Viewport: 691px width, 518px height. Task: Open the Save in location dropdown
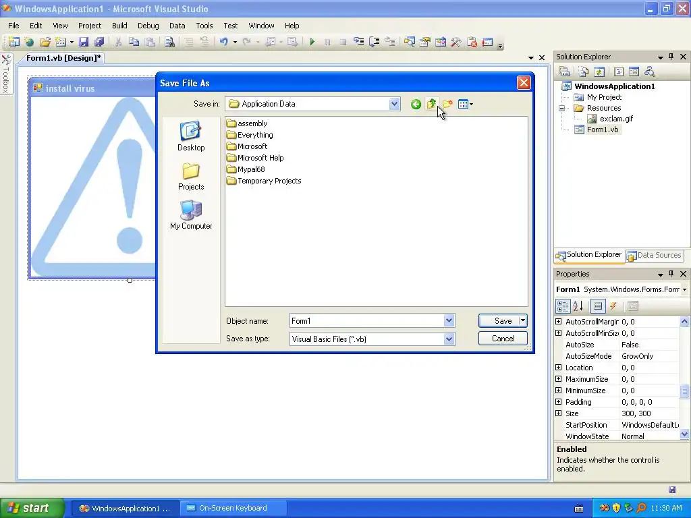coord(394,104)
